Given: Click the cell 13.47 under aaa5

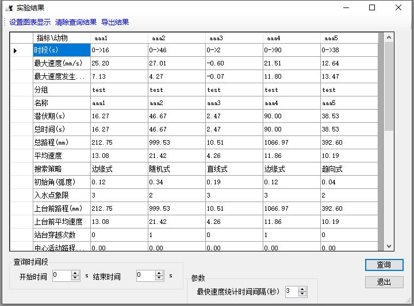Looking at the screenshot, I should tap(349, 76).
